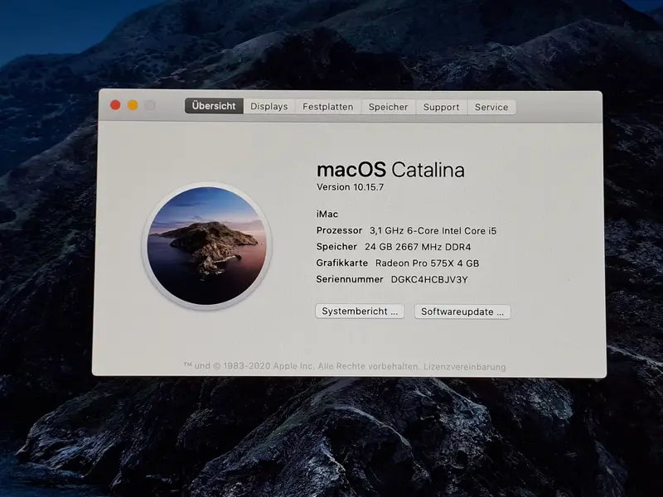
Task: Click the circular macOS Catalina island logo
Action: 206,246
